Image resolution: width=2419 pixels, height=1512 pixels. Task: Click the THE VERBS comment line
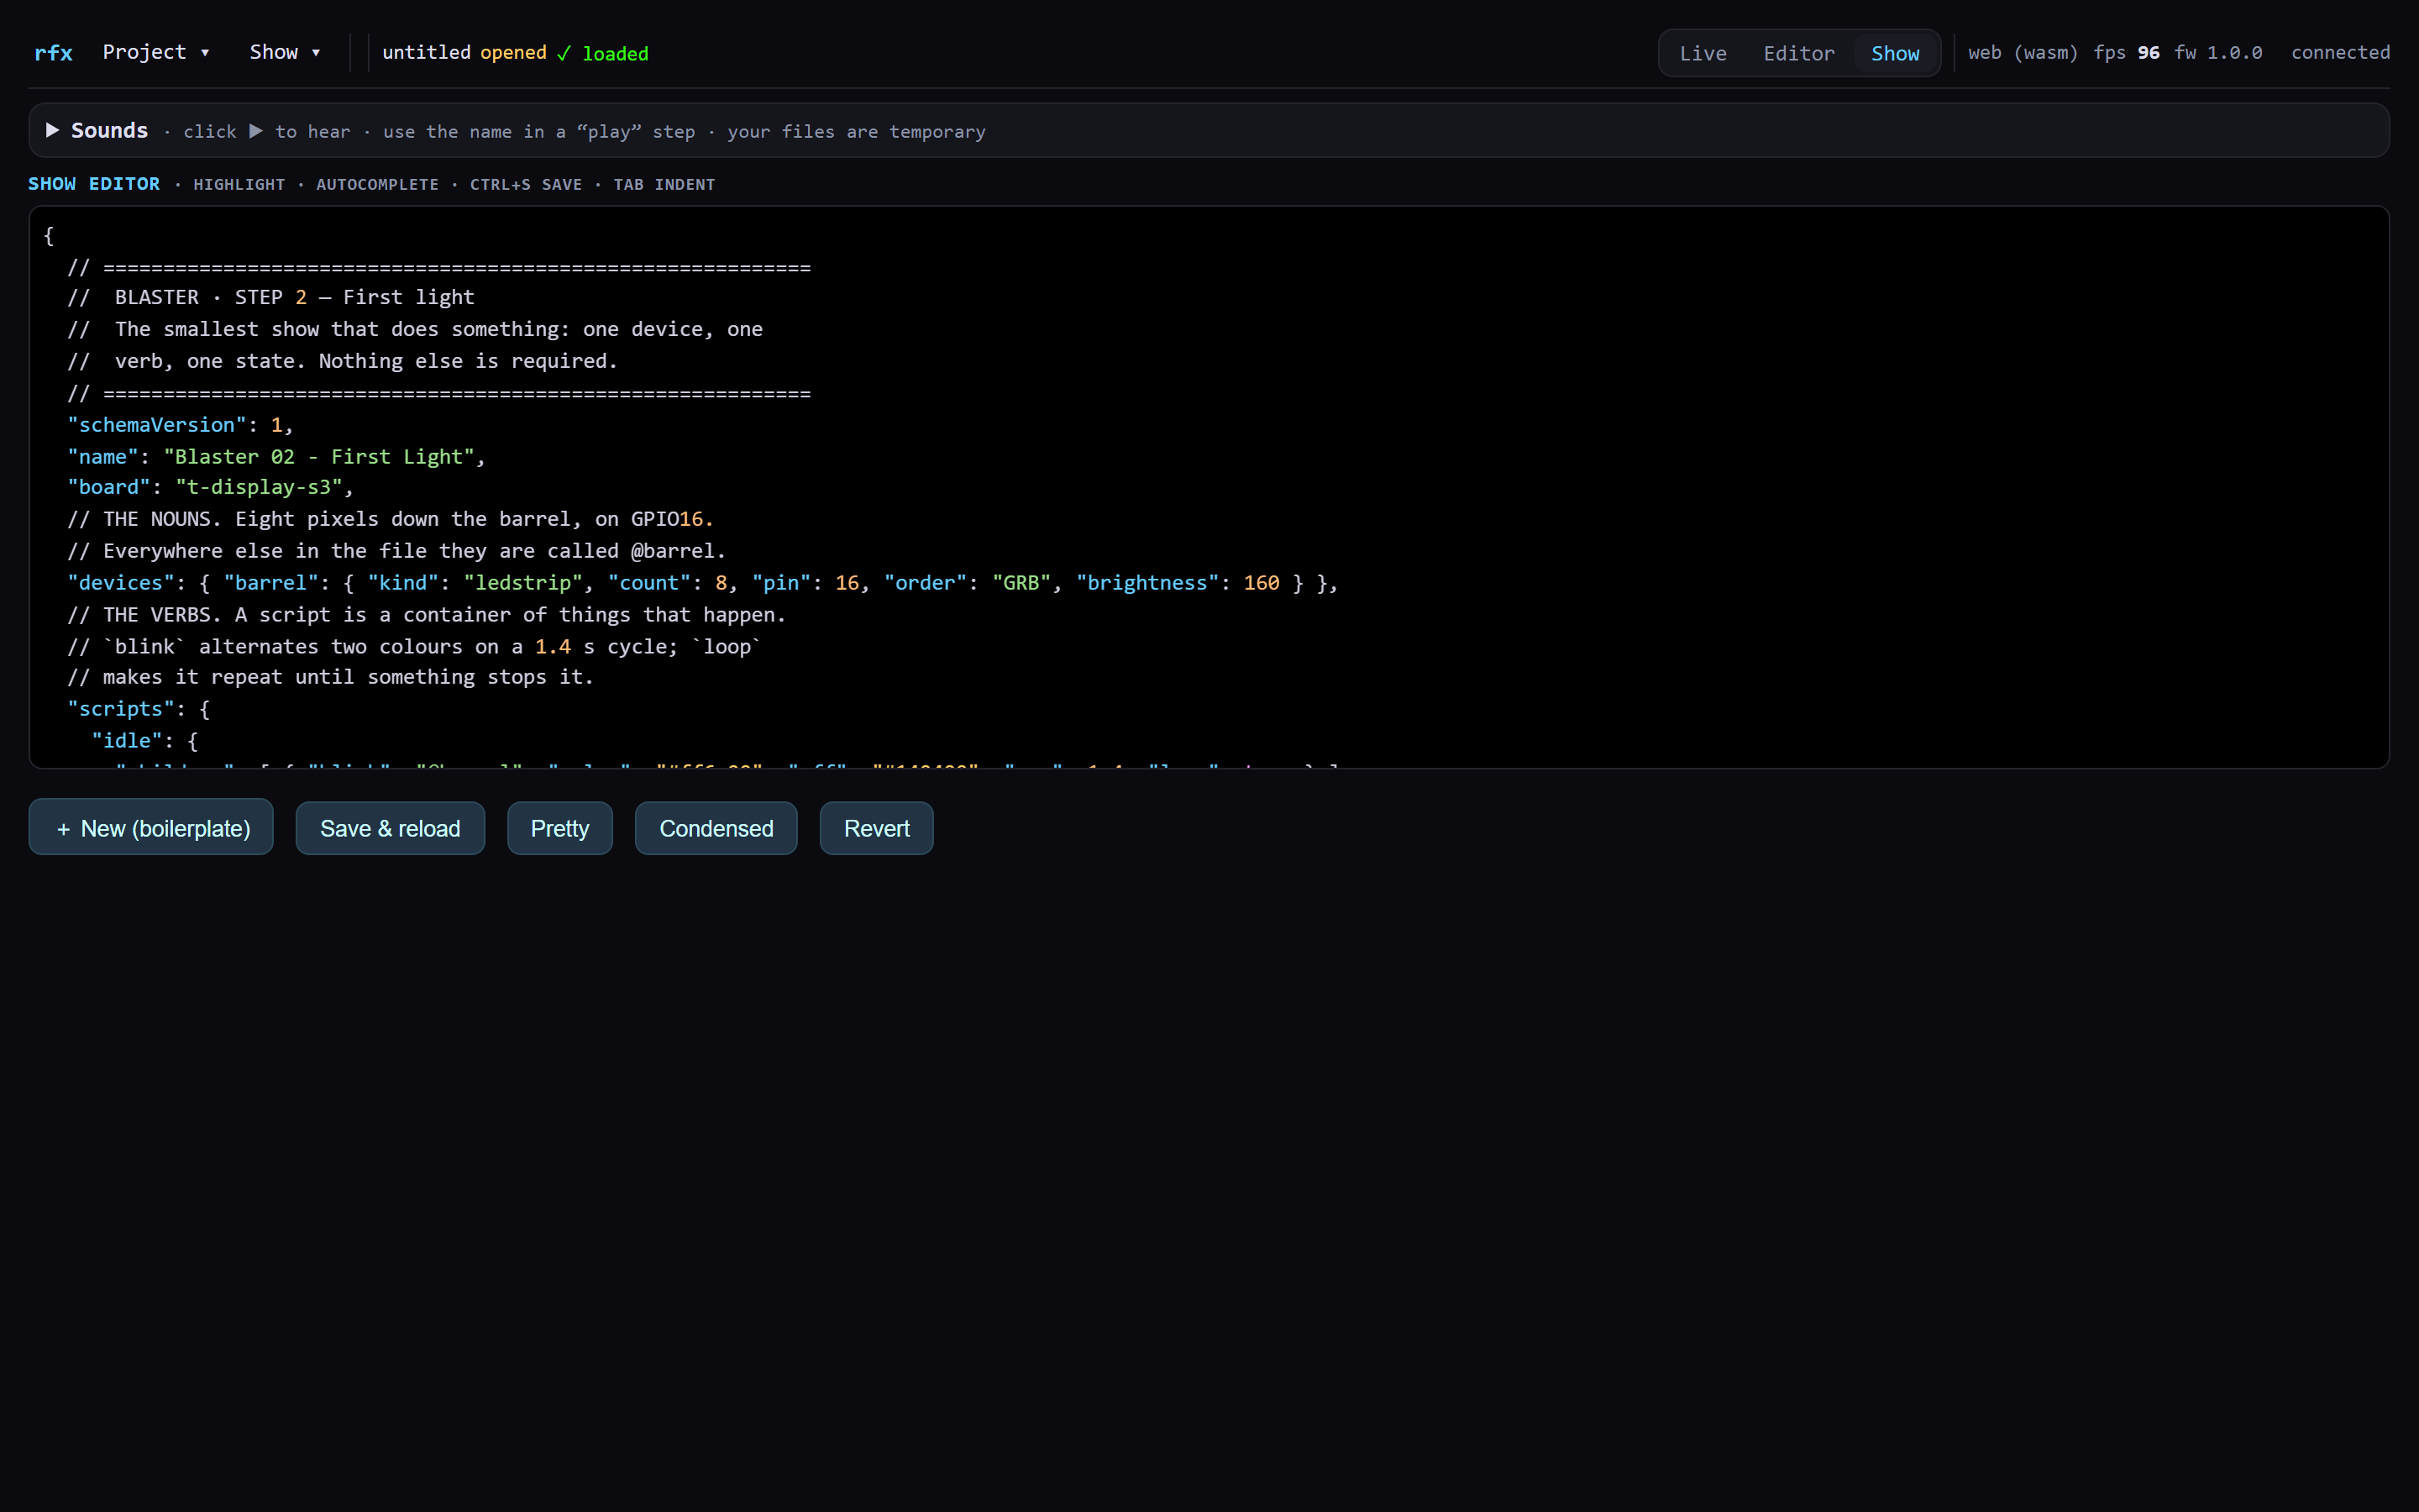click(427, 615)
